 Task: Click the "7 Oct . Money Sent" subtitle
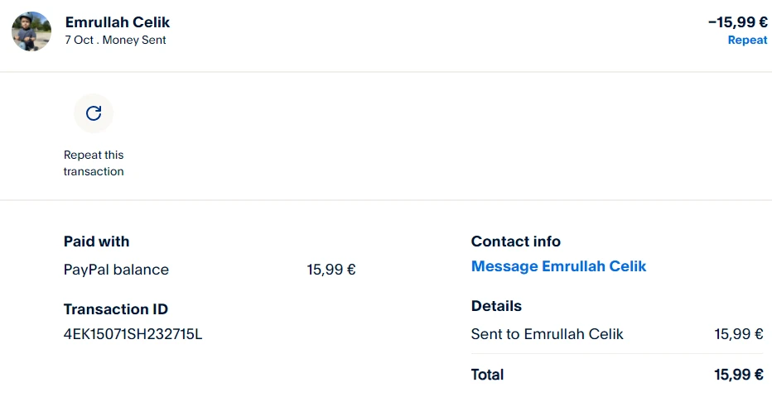coord(116,40)
